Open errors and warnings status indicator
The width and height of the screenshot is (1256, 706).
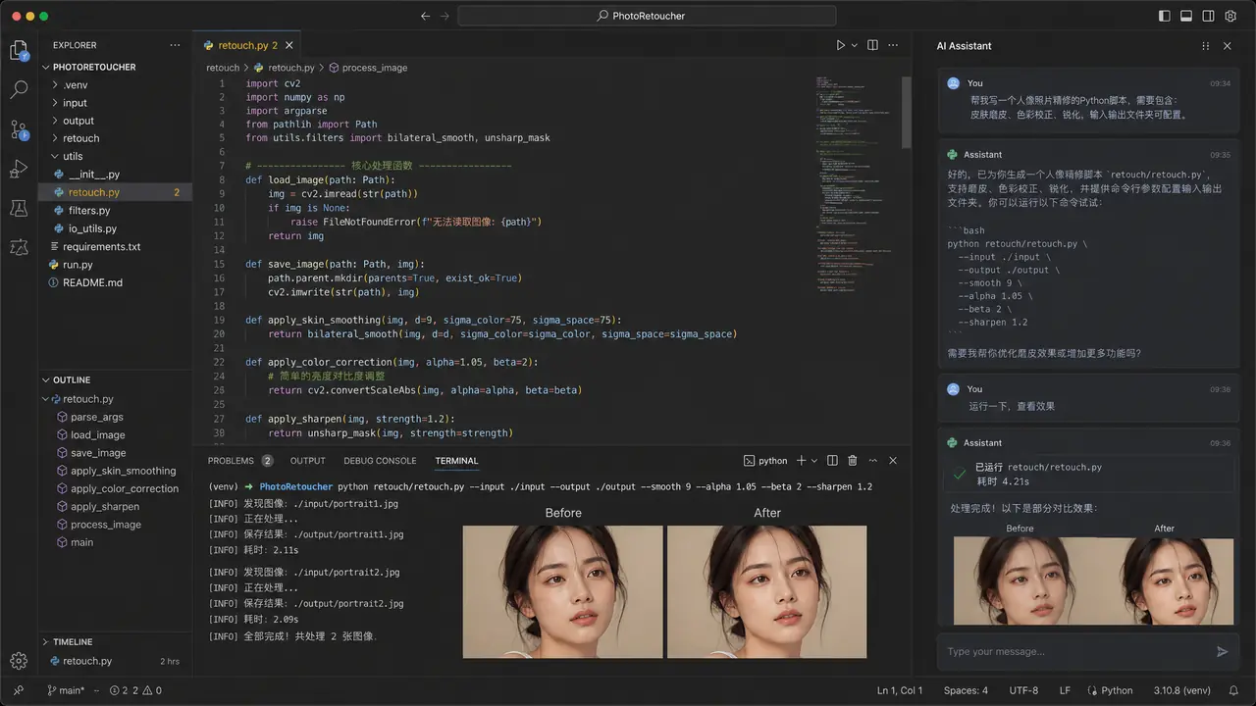(x=135, y=690)
